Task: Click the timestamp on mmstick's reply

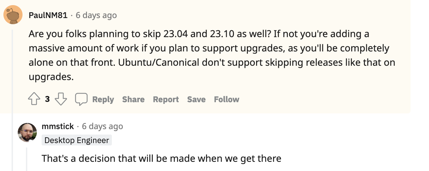Action: [102, 126]
